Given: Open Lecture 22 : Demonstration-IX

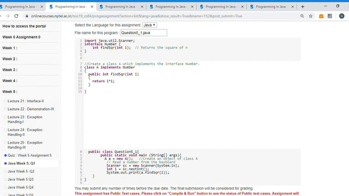Looking at the screenshot, I should [x=31, y=109].
